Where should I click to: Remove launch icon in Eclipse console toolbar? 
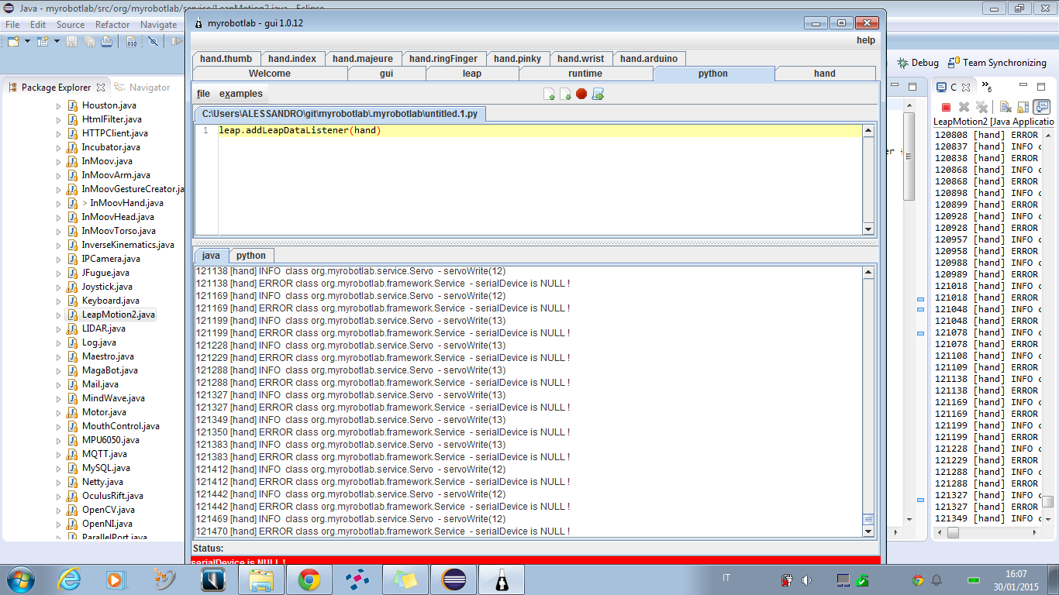[964, 107]
